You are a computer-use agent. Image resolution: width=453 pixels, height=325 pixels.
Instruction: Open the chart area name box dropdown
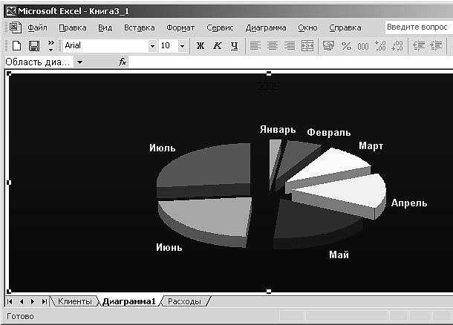[x=79, y=62]
